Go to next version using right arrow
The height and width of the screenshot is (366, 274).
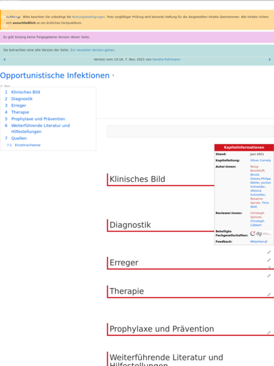(x=270, y=60)
